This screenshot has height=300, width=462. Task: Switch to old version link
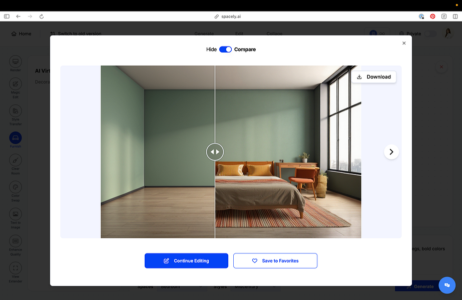(76, 34)
